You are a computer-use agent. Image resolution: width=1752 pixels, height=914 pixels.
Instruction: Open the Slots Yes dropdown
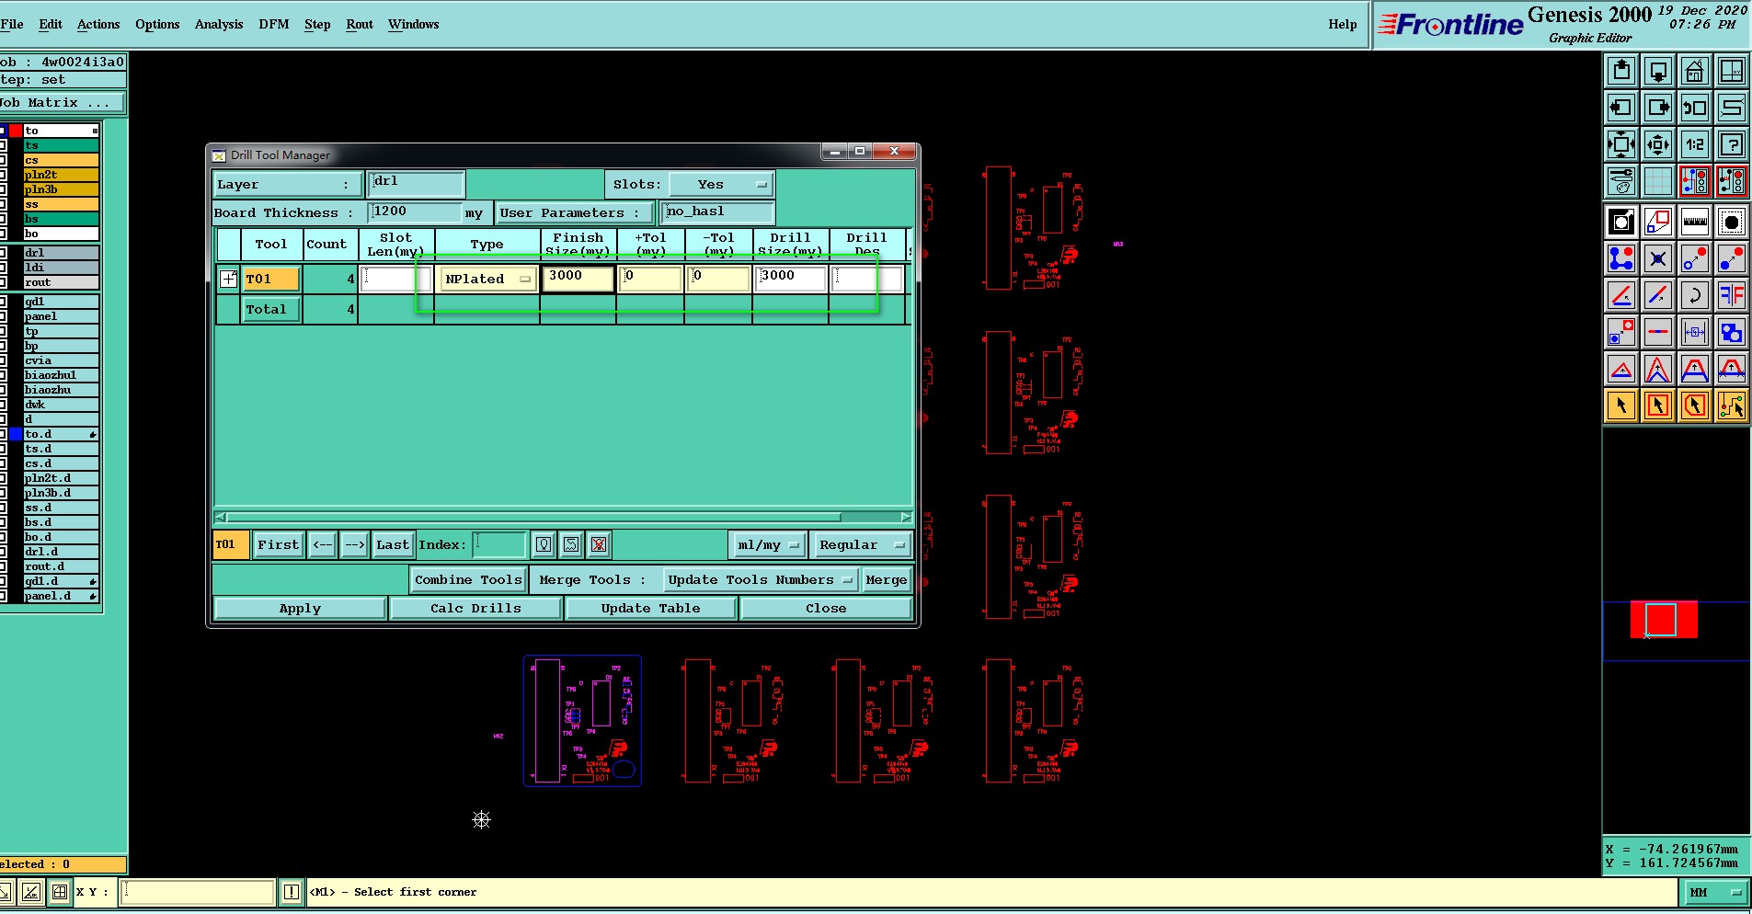[x=721, y=185]
